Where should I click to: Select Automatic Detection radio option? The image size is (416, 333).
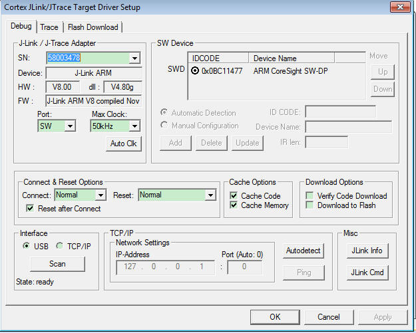[x=164, y=112]
